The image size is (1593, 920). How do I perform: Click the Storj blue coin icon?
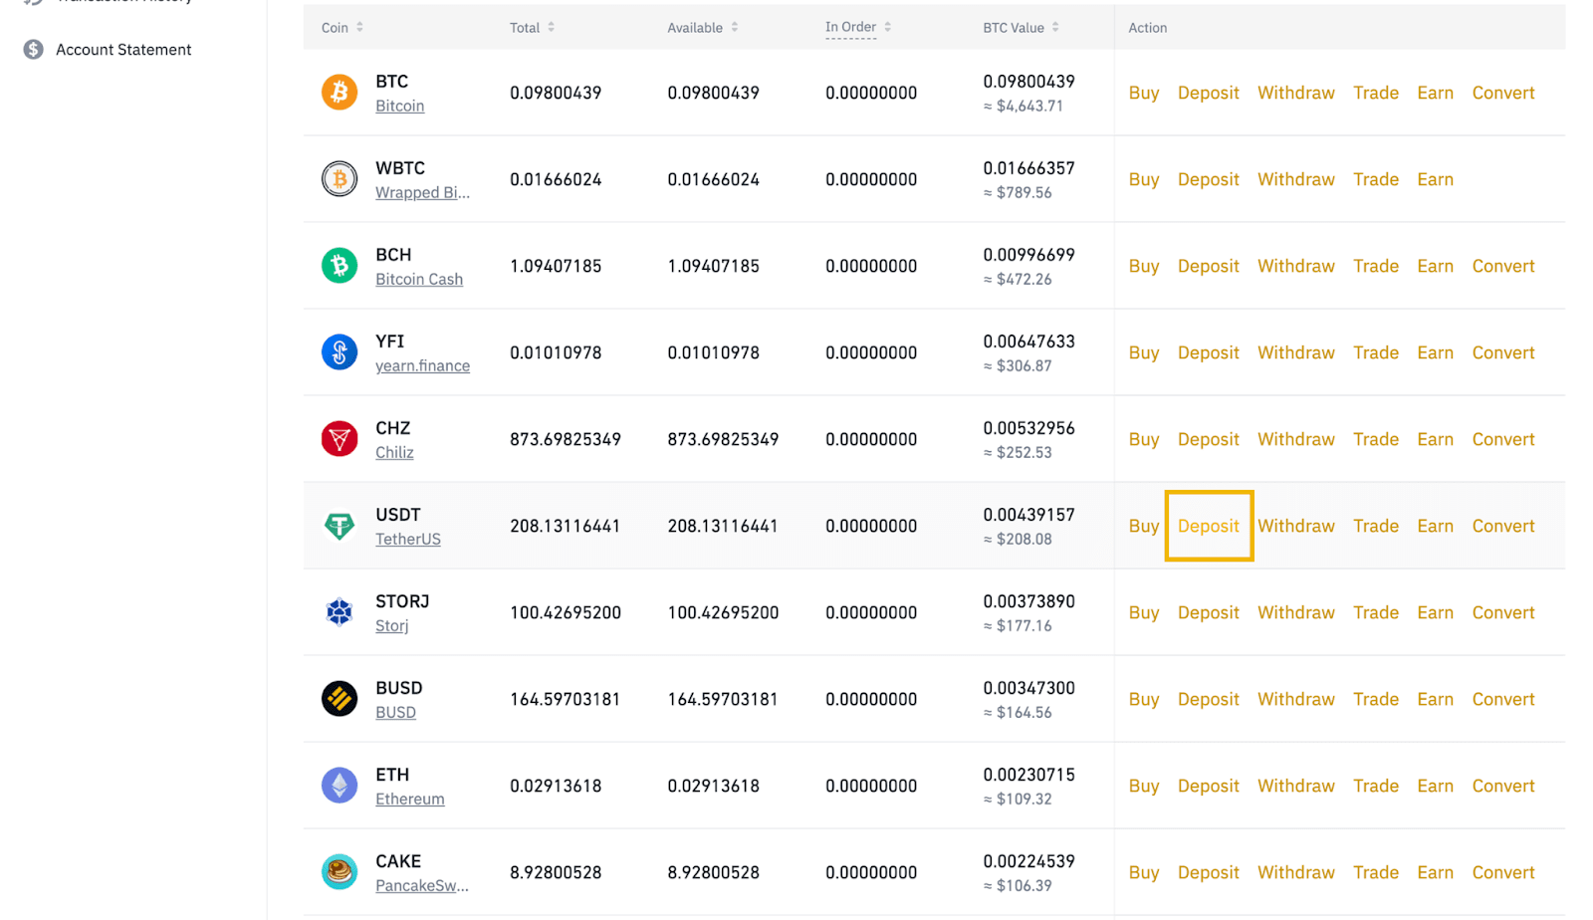[340, 612]
